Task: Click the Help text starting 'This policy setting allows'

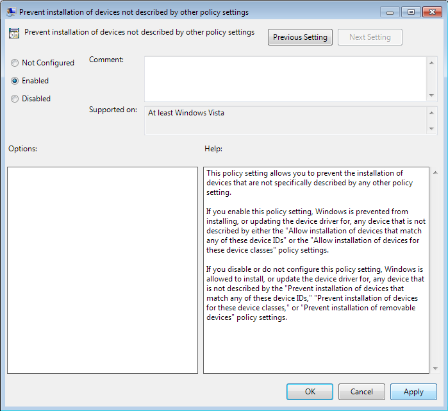Action: click(x=310, y=183)
